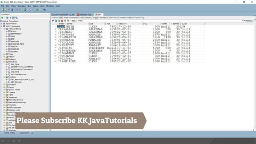Open the Navigate menu
This screenshot has height=144, width=256.
[22, 6]
